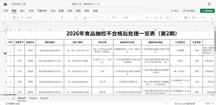Open the settings gear

click(x=209, y=4)
